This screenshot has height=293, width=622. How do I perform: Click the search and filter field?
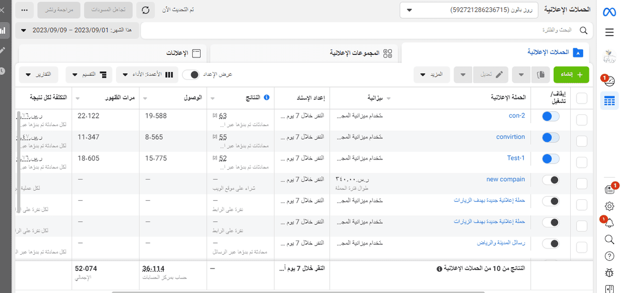click(363, 31)
